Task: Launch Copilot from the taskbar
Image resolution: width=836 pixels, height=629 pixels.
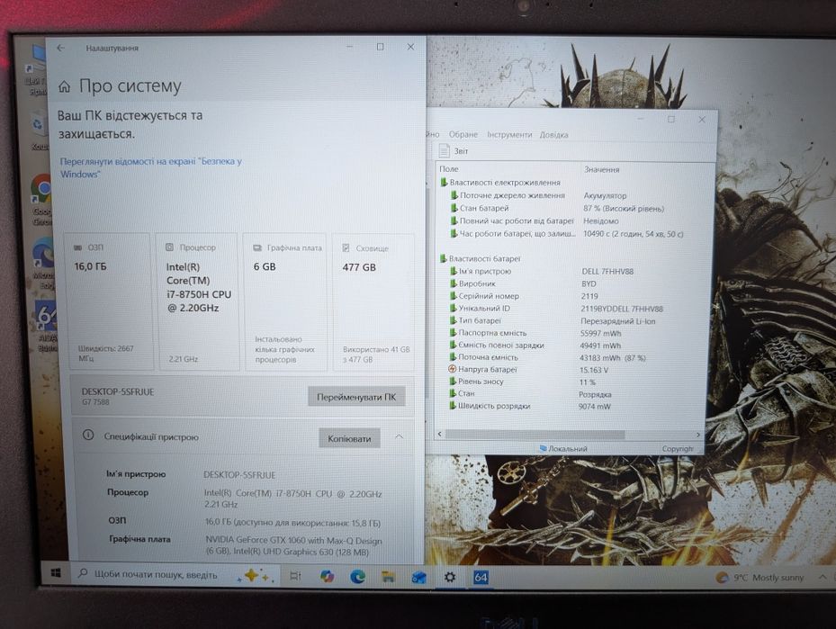Action: pos(327,576)
